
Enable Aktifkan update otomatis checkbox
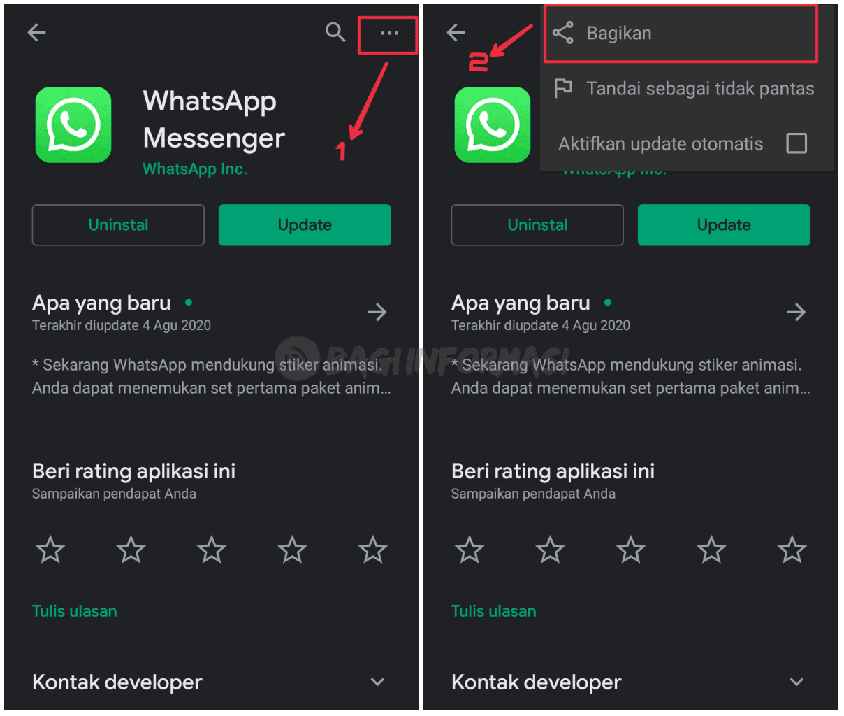coord(796,143)
